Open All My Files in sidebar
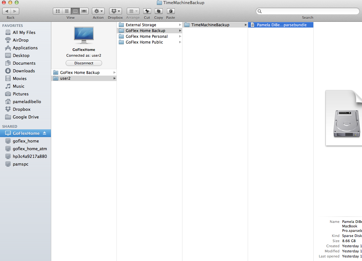 click(25, 32)
